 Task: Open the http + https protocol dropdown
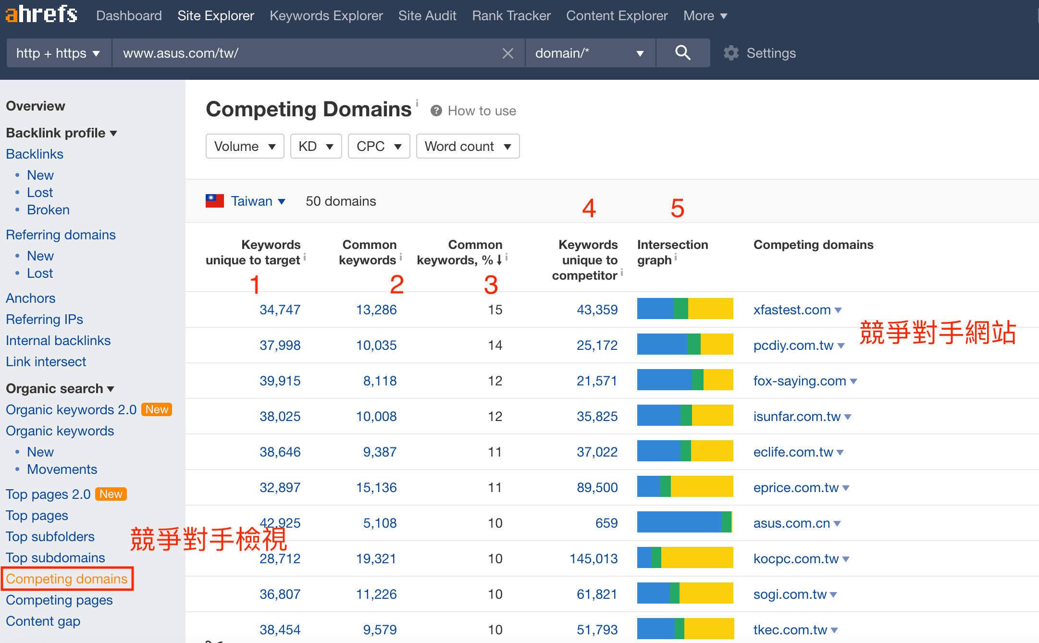[59, 53]
